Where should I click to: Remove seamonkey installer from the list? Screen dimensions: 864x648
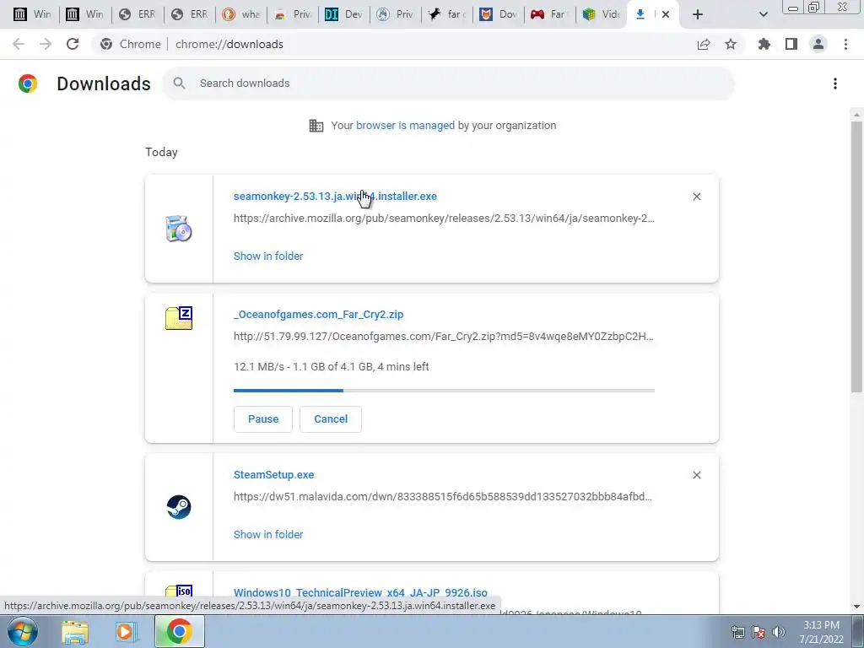697,197
